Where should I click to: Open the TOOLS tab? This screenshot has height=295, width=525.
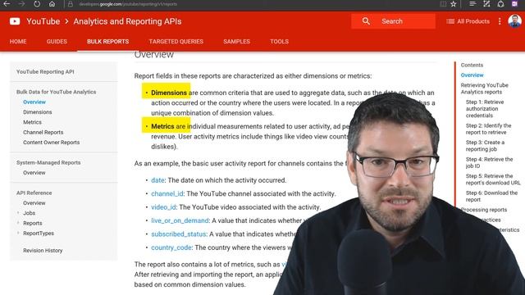pyautogui.click(x=280, y=42)
